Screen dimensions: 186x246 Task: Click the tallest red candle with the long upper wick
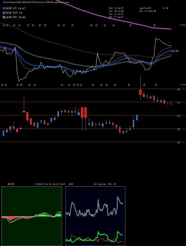click(140, 92)
